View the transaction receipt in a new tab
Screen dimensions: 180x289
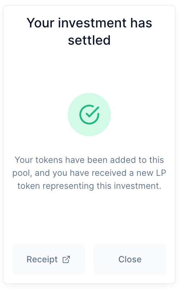pos(49,259)
